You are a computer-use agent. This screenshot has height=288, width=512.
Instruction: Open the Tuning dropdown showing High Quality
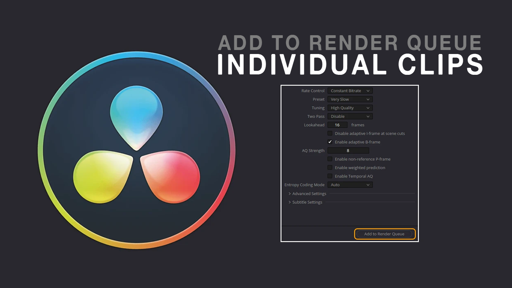tap(350, 108)
